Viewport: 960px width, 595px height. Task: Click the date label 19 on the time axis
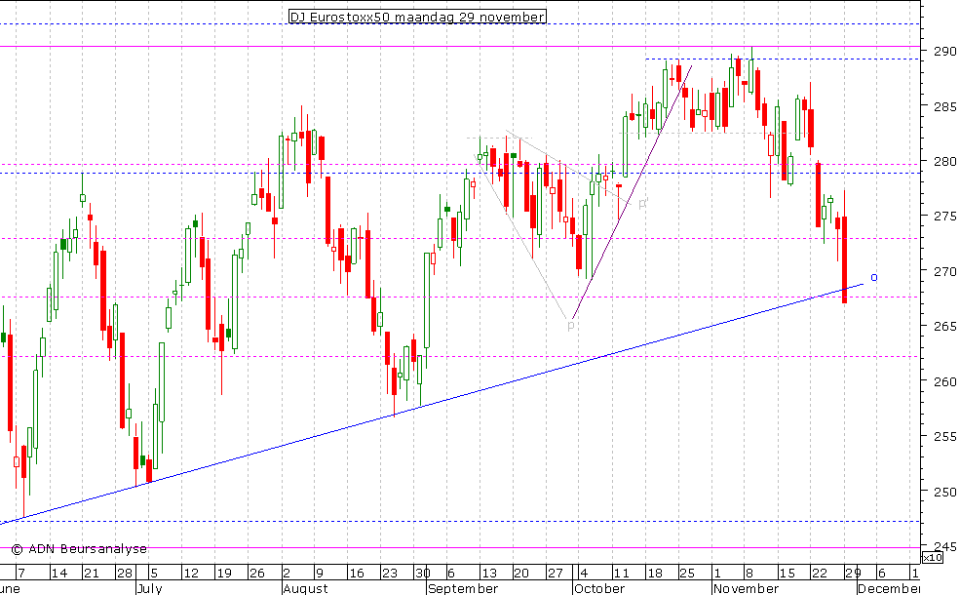coord(224,573)
